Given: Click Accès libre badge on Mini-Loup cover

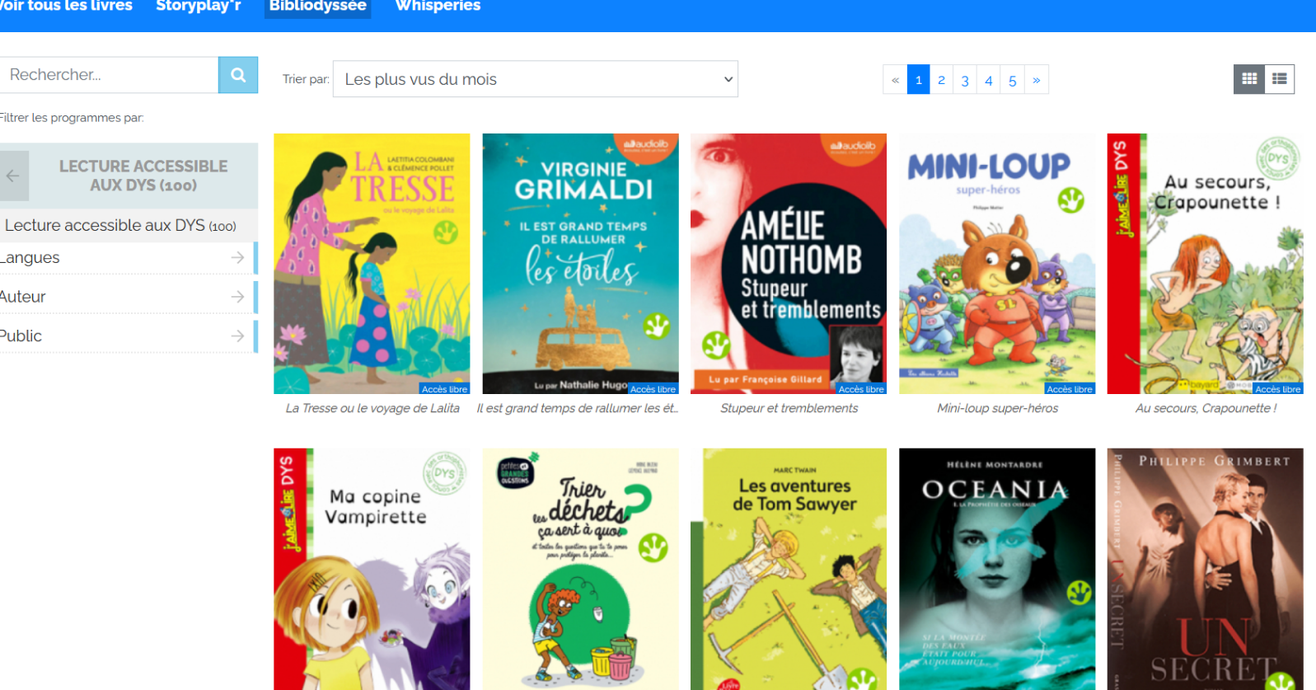Looking at the screenshot, I should tap(1070, 389).
